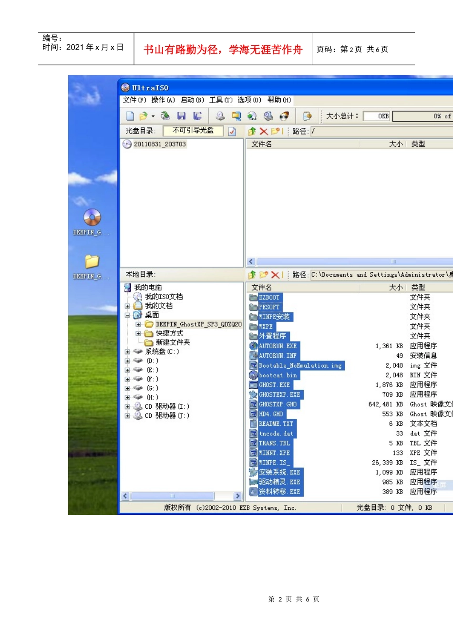Click the Save As toolbar icon
This screenshot has height=641, width=453.
(x=197, y=116)
